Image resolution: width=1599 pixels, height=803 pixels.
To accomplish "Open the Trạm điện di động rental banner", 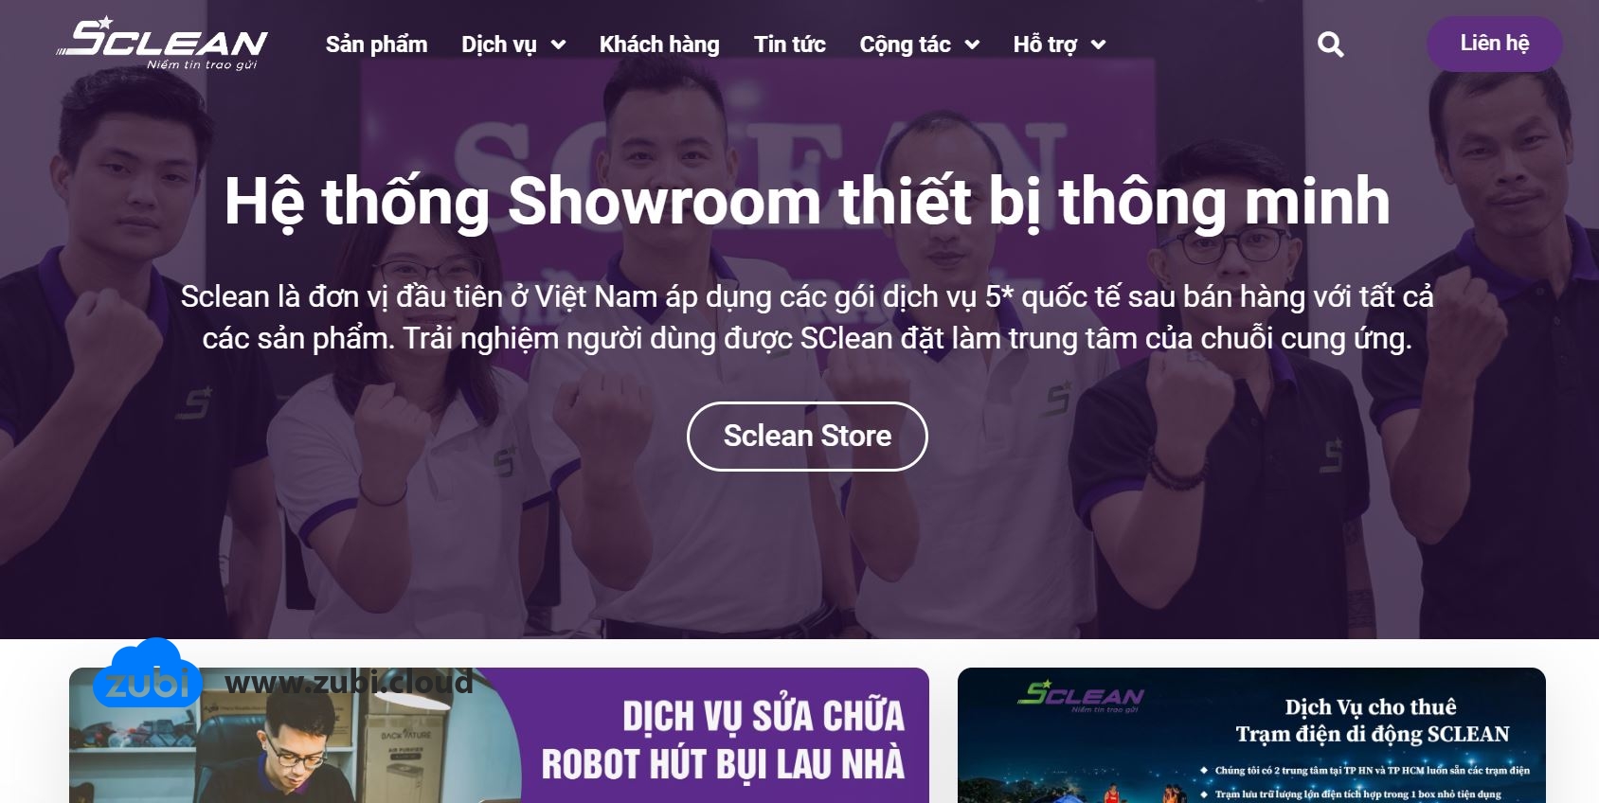I will tap(1251, 736).
